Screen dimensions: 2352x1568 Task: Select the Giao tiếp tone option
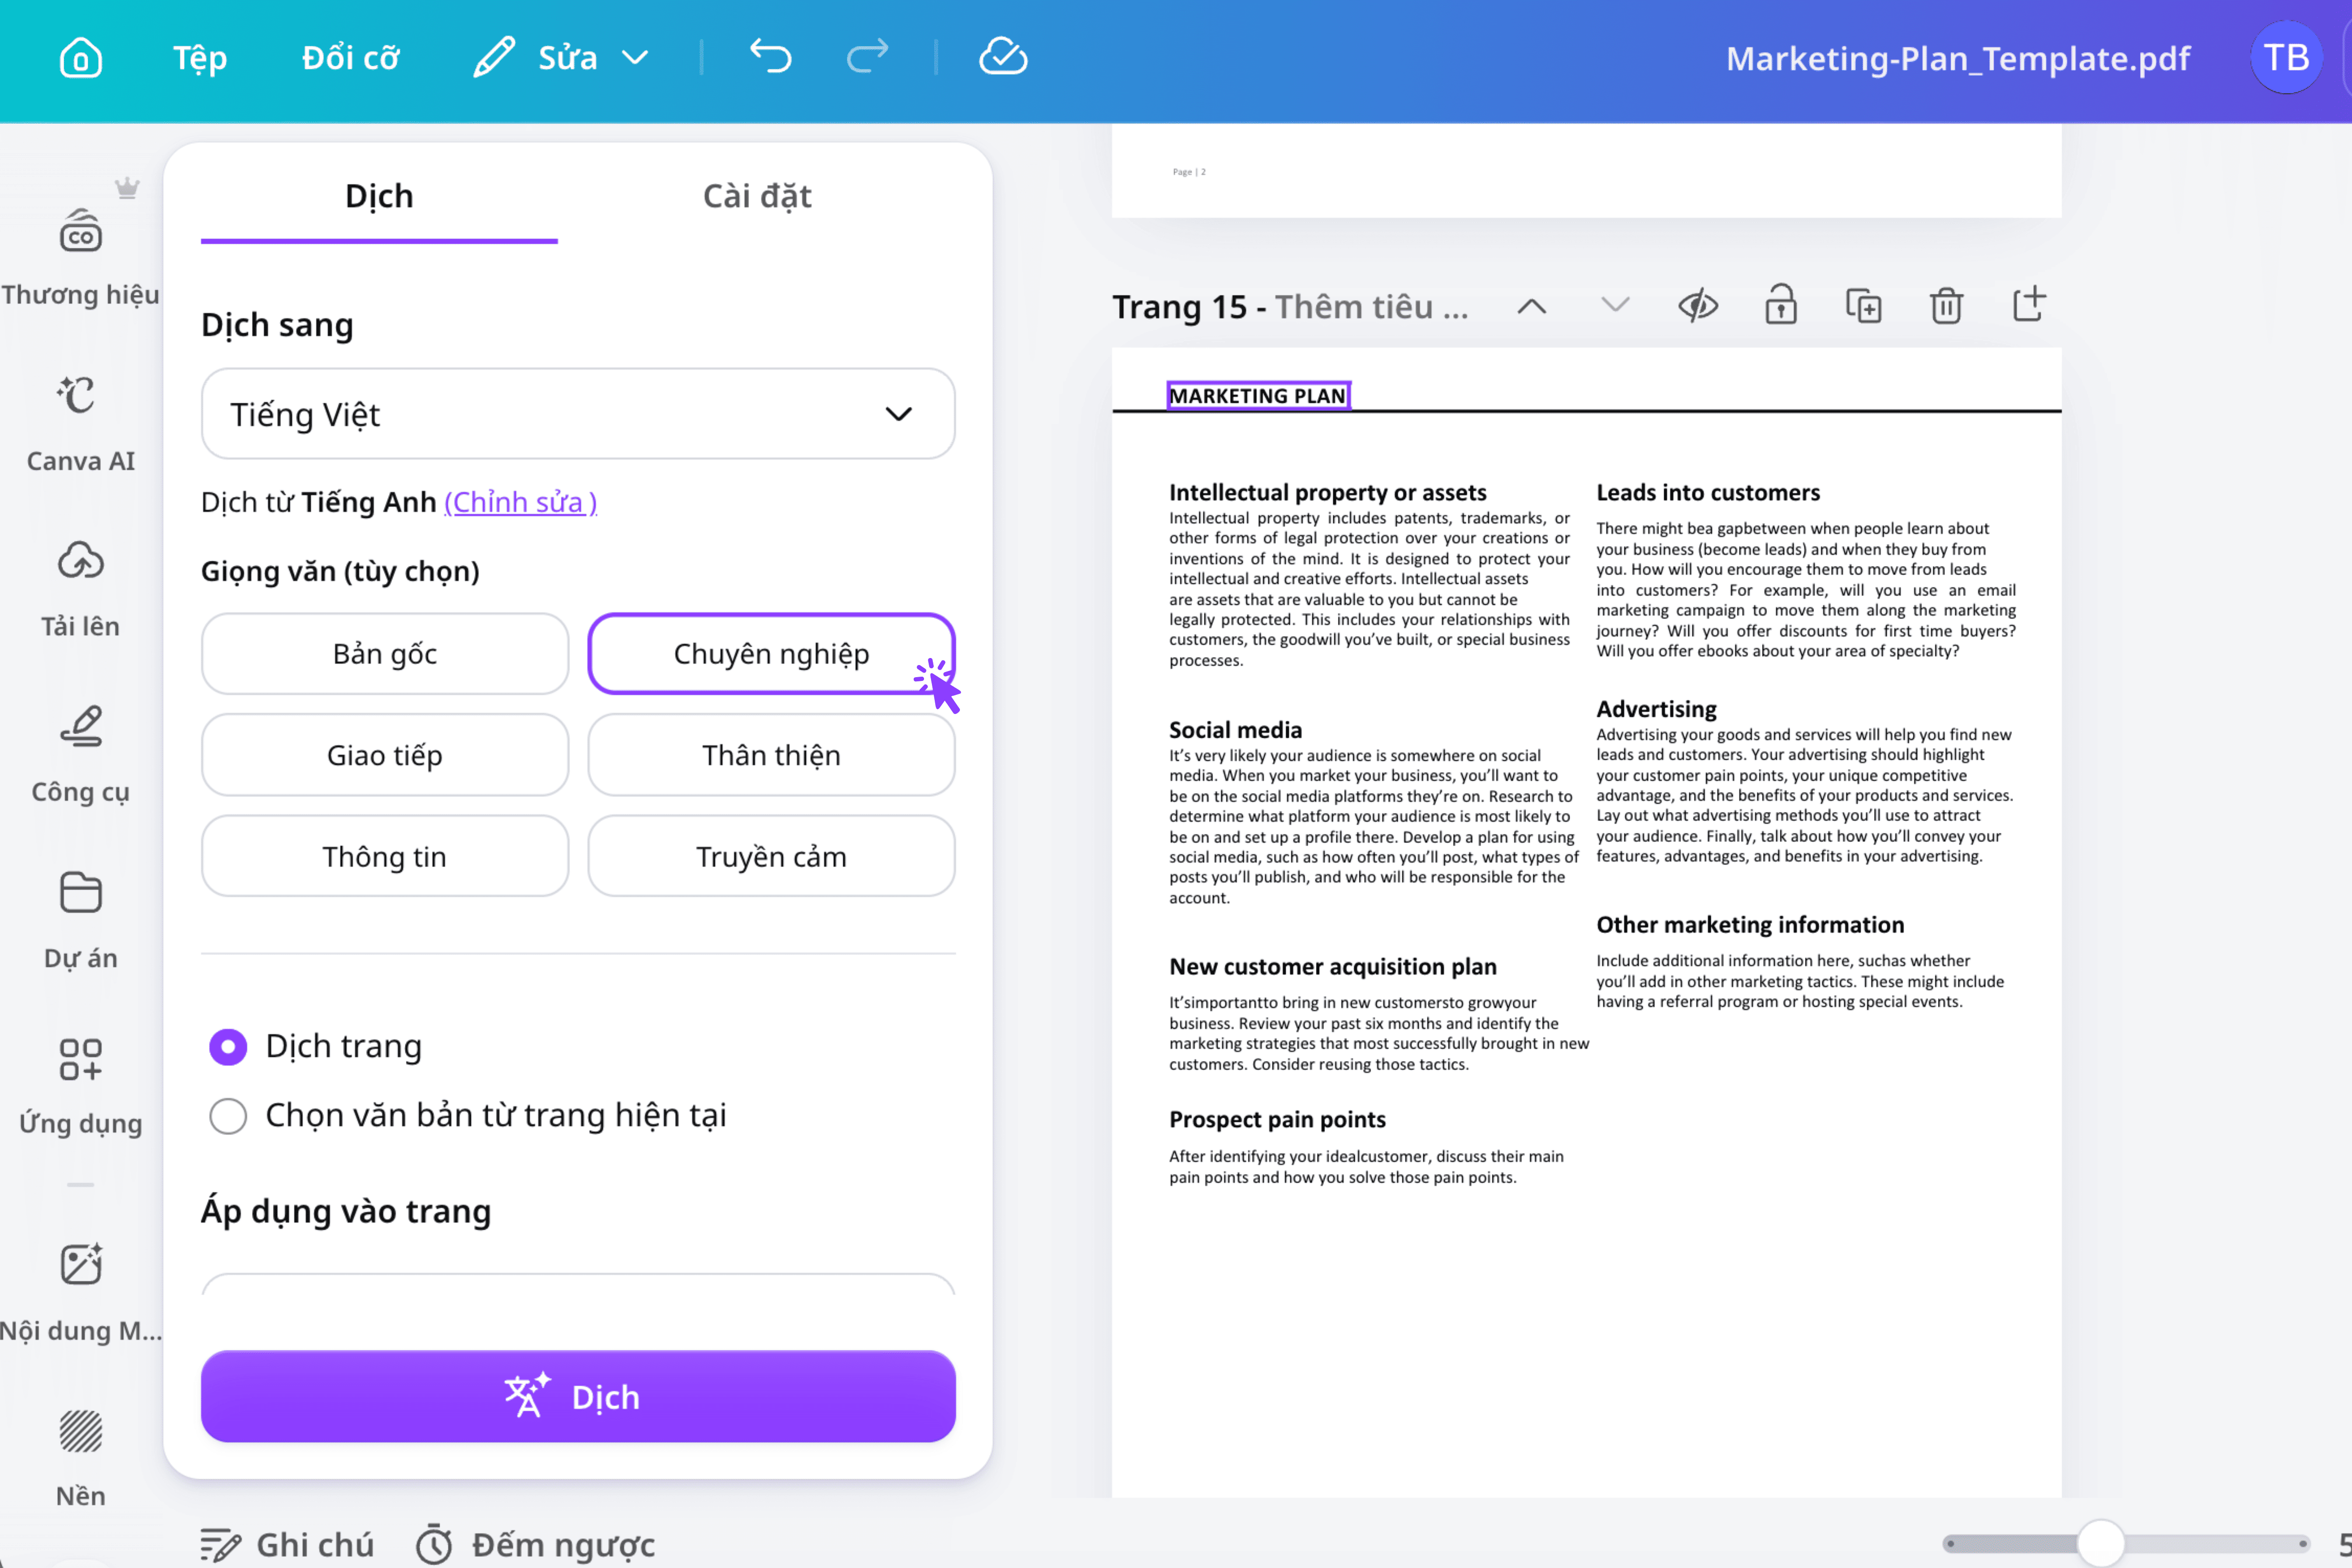pyautogui.click(x=385, y=755)
